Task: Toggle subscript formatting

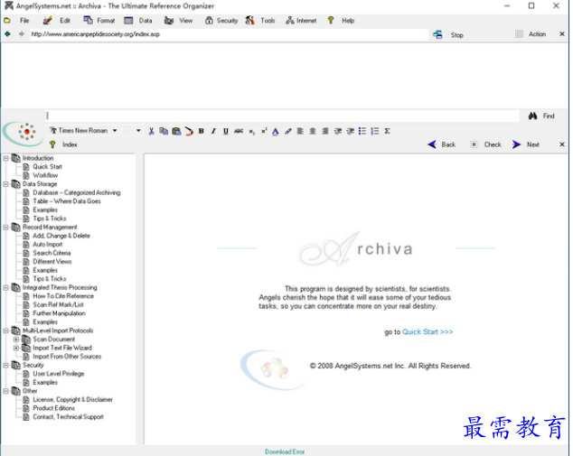Action: pos(251,132)
